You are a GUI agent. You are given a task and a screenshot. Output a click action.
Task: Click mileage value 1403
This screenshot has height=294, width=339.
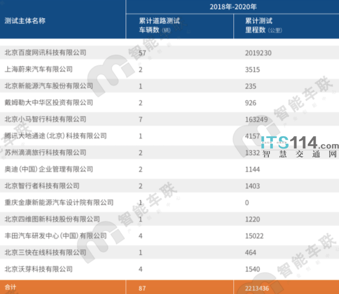click(252, 186)
